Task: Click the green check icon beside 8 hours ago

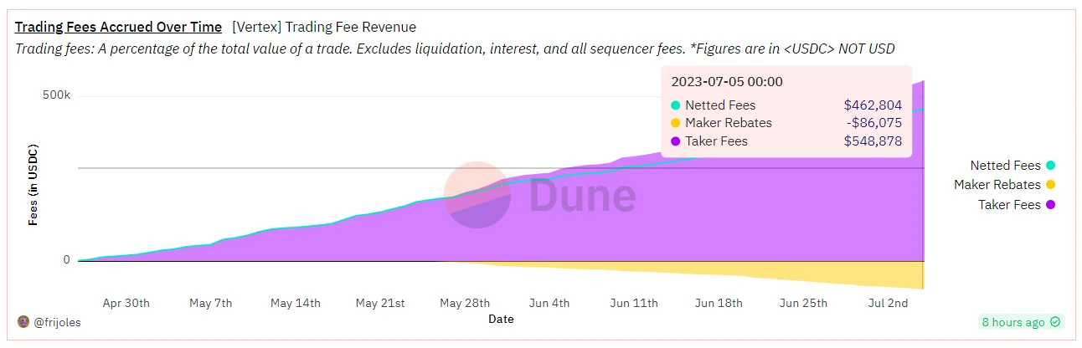Action: click(x=1055, y=322)
